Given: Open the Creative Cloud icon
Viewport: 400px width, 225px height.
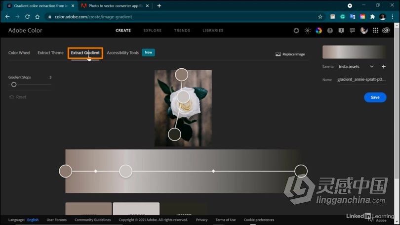Looking at the screenshot, I should (x=386, y=31).
